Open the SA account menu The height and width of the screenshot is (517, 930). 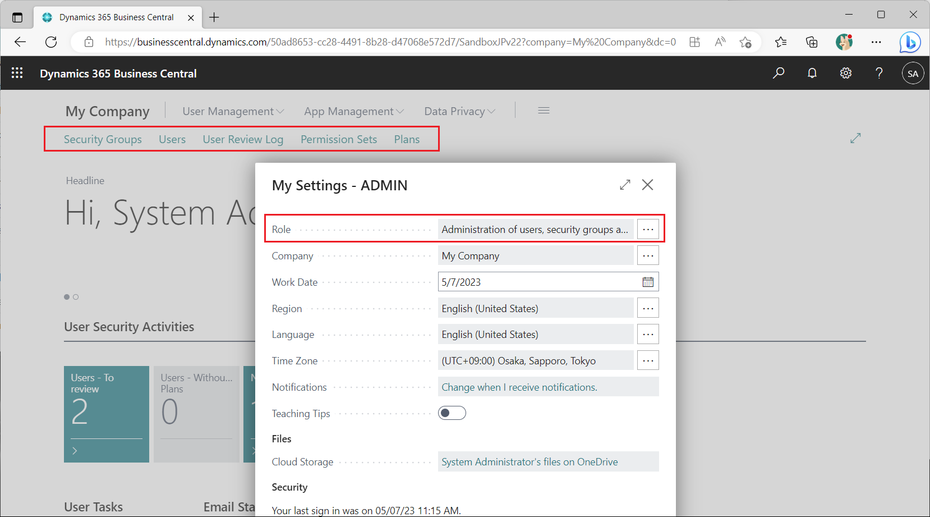(x=913, y=73)
